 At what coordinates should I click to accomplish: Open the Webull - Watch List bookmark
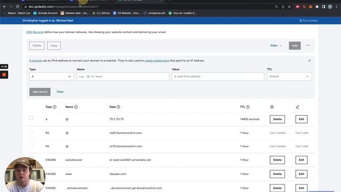(17, 13)
